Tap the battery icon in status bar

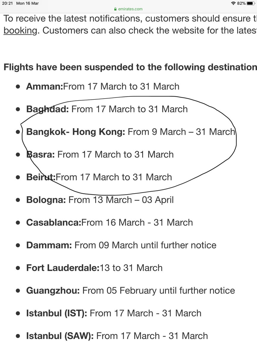point(251,3)
